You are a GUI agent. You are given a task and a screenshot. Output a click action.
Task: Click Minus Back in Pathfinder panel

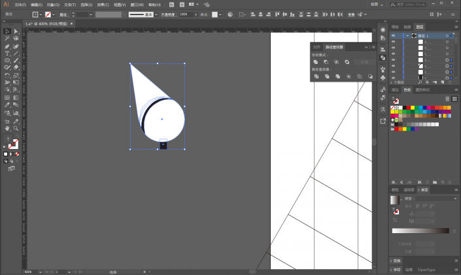tap(370, 76)
